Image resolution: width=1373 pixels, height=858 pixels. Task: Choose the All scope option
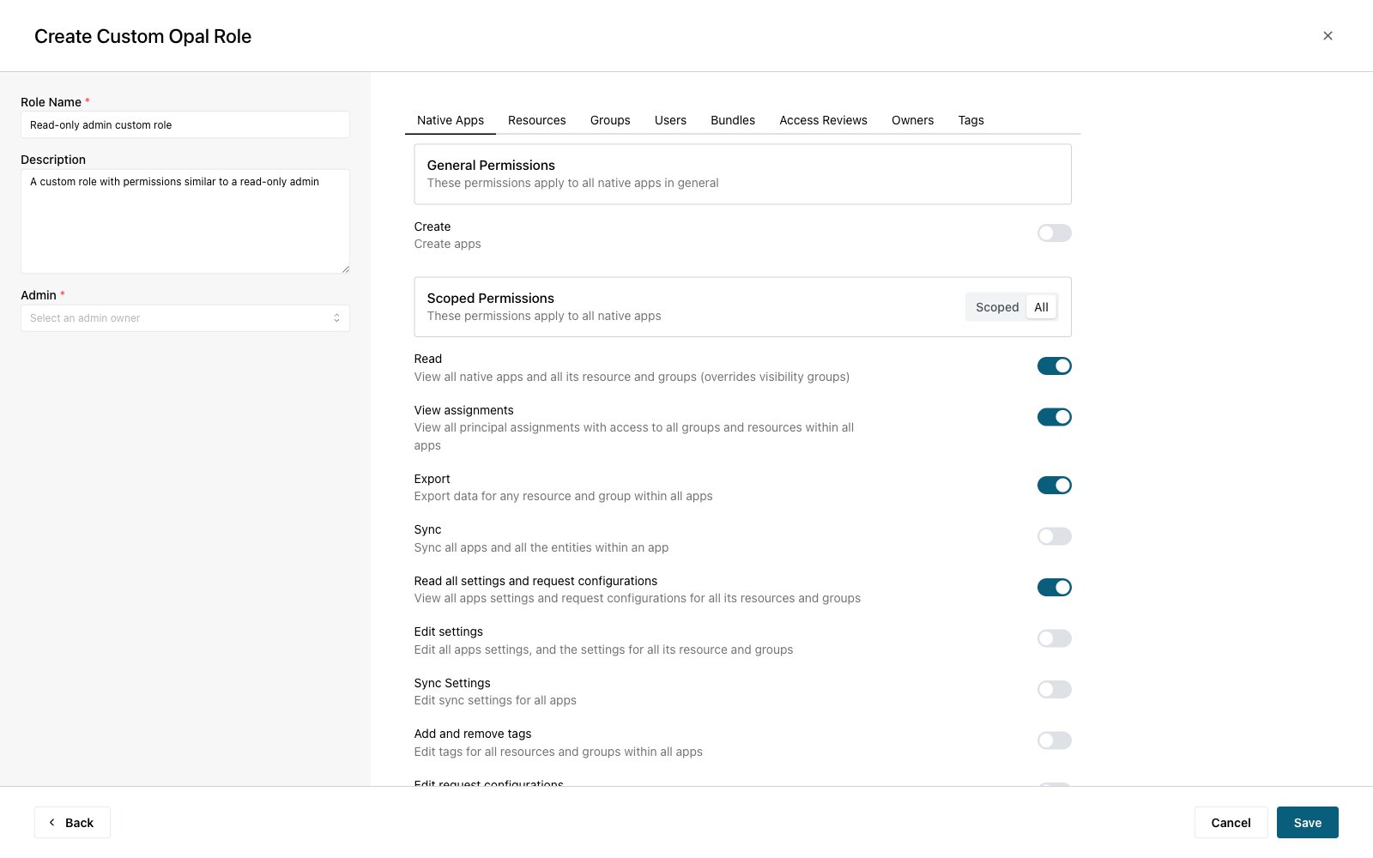(x=1041, y=307)
